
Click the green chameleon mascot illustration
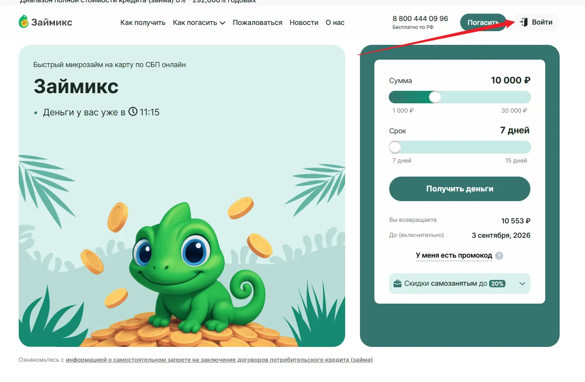198,267
